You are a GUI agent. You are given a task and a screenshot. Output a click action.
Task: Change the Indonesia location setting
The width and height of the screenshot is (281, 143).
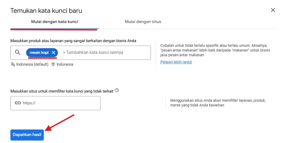tap(65, 64)
